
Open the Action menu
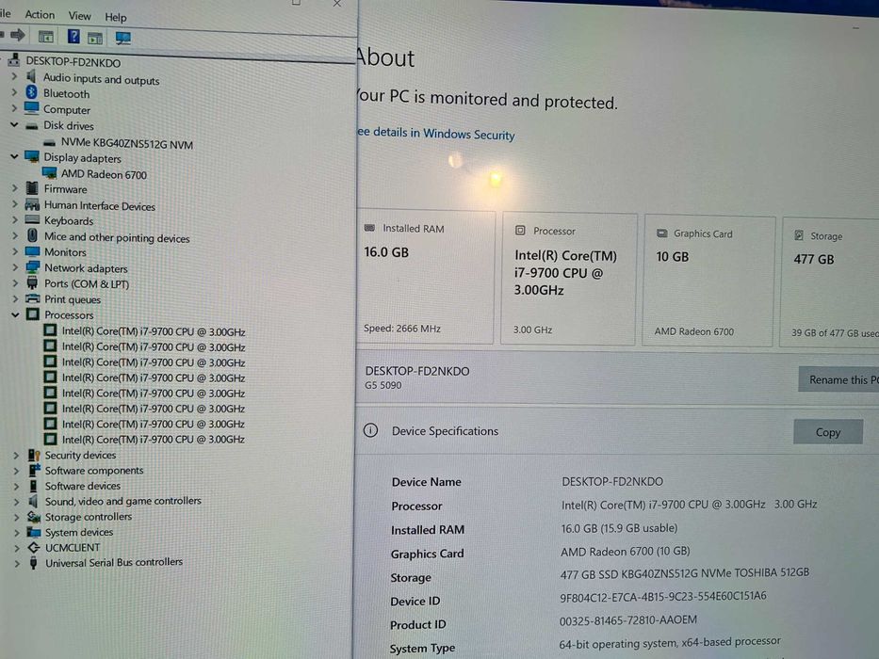coord(40,14)
